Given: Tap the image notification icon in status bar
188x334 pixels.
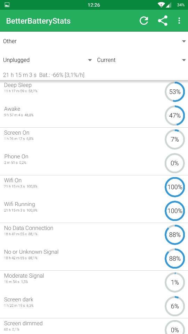Looking at the screenshot, I should (7, 5).
